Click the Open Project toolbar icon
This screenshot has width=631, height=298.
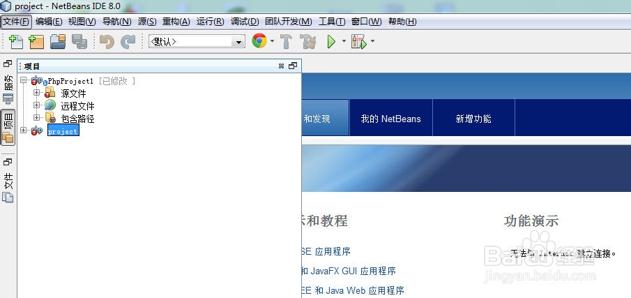click(x=58, y=41)
